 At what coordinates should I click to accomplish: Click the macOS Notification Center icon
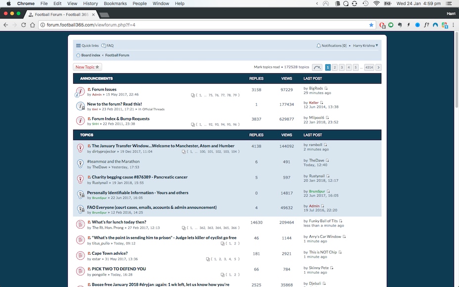pos(449,3)
